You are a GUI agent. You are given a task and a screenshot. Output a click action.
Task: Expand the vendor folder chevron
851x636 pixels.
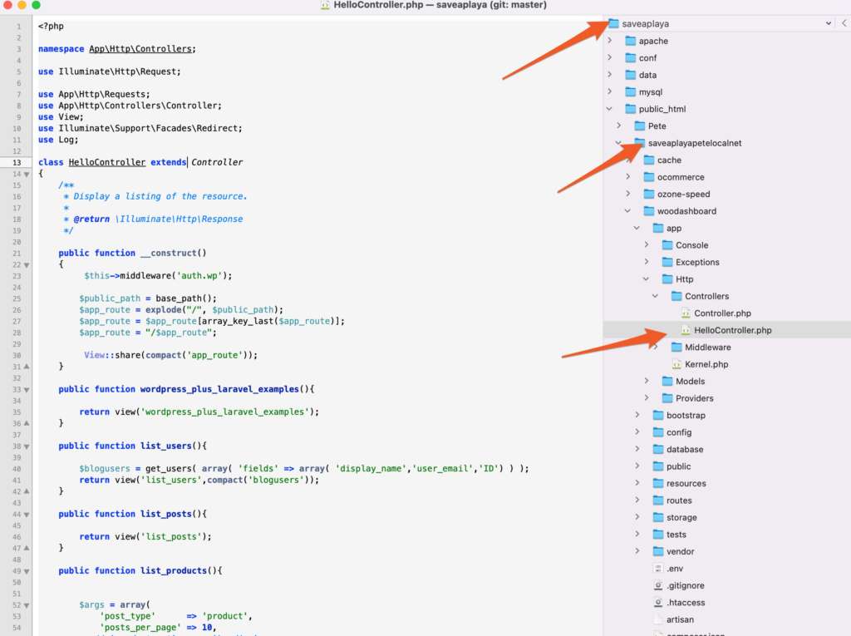coord(637,551)
